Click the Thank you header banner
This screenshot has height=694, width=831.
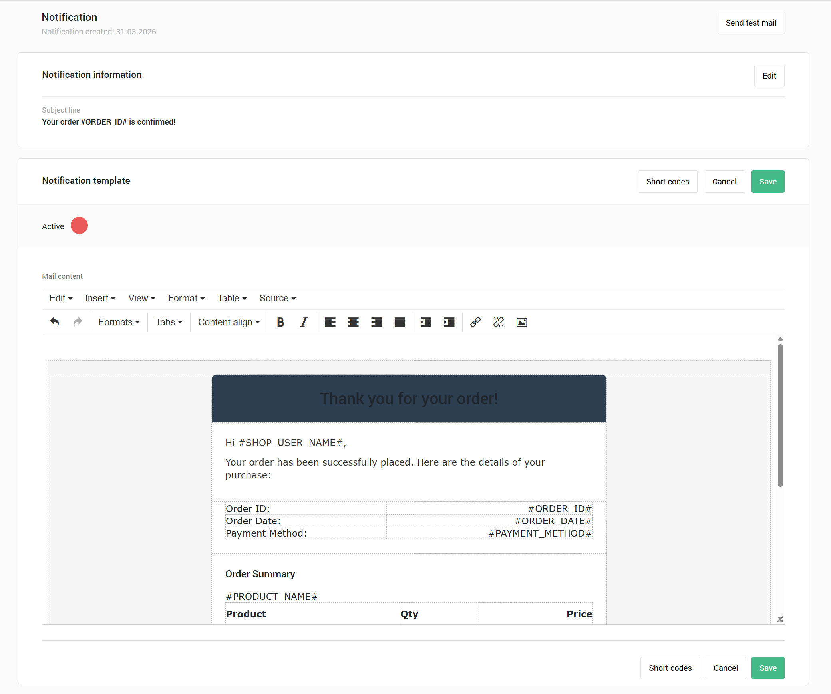(x=409, y=398)
